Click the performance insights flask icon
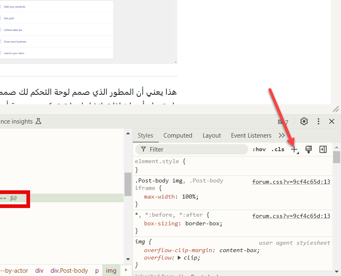The image size is (341, 276). click(39, 122)
